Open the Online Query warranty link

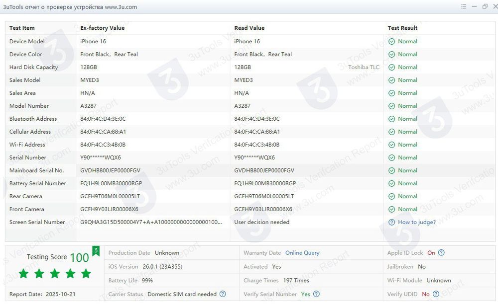pyautogui.click(x=302, y=253)
